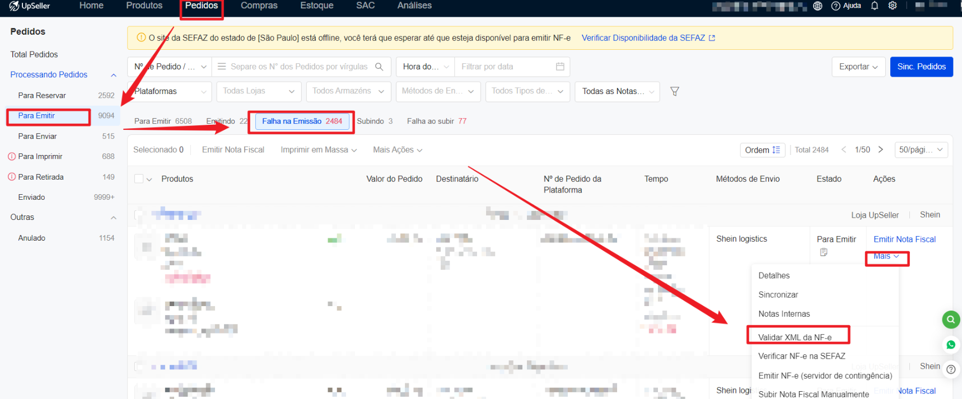This screenshot has height=399, width=962.
Task: Click Emitir Nota Fiscal link in first order
Action: tap(904, 240)
